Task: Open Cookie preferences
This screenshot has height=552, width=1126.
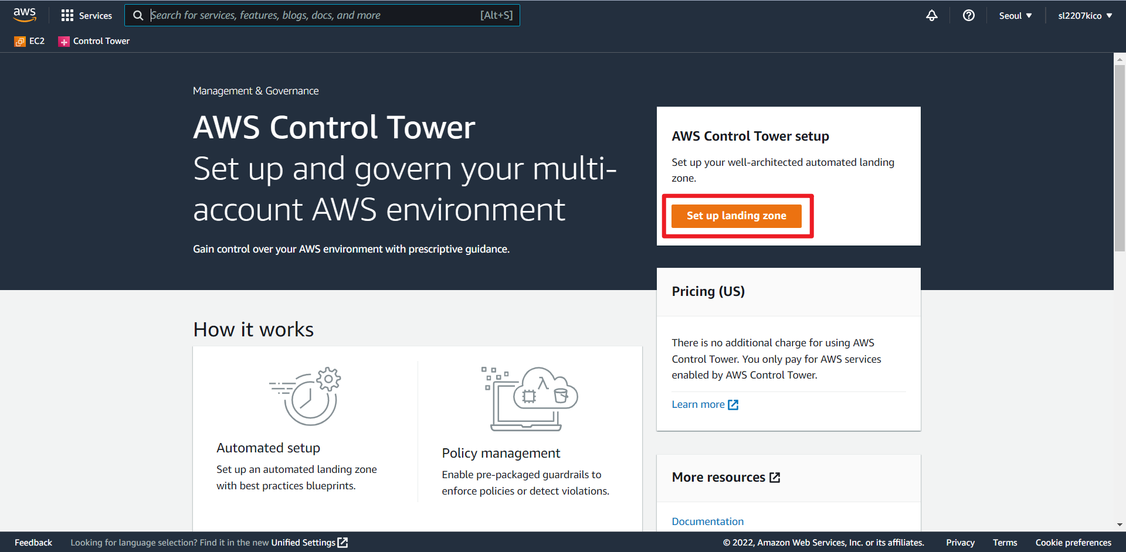Action: [1074, 542]
